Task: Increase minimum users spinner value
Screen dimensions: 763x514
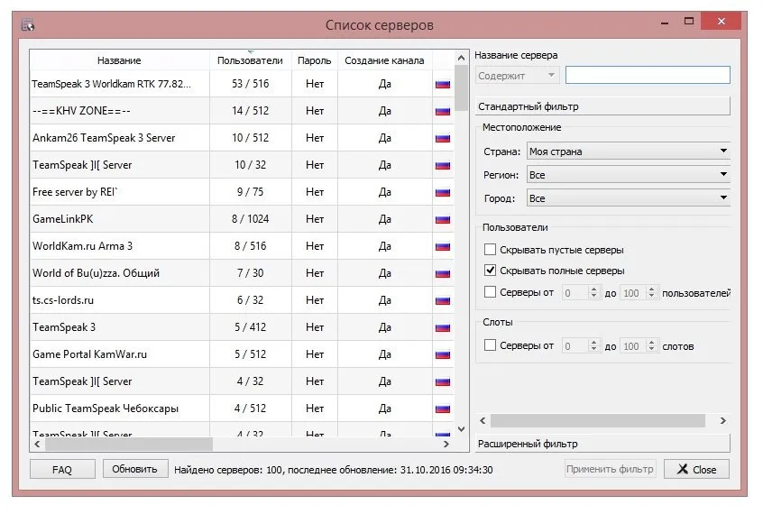Action: (593, 289)
